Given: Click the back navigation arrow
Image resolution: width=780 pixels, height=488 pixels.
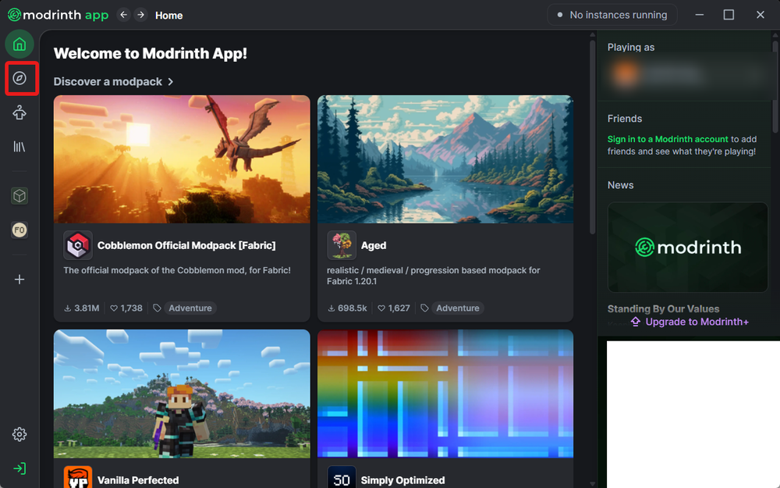Looking at the screenshot, I should point(123,14).
